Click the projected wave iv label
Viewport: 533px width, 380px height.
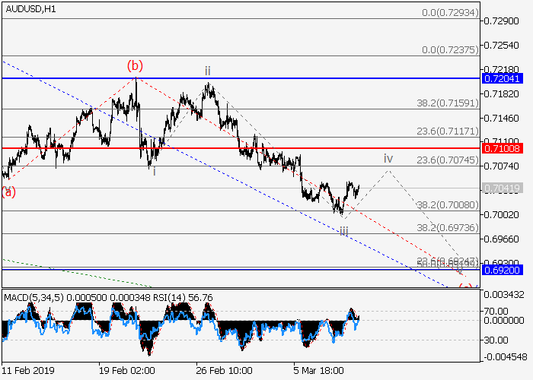point(388,159)
